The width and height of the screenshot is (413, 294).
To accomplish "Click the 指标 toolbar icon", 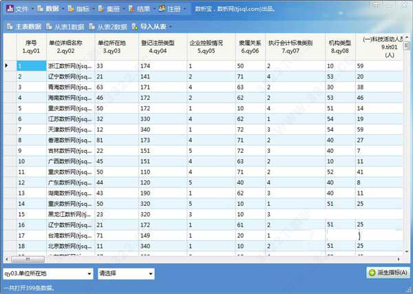I will pos(71,9).
